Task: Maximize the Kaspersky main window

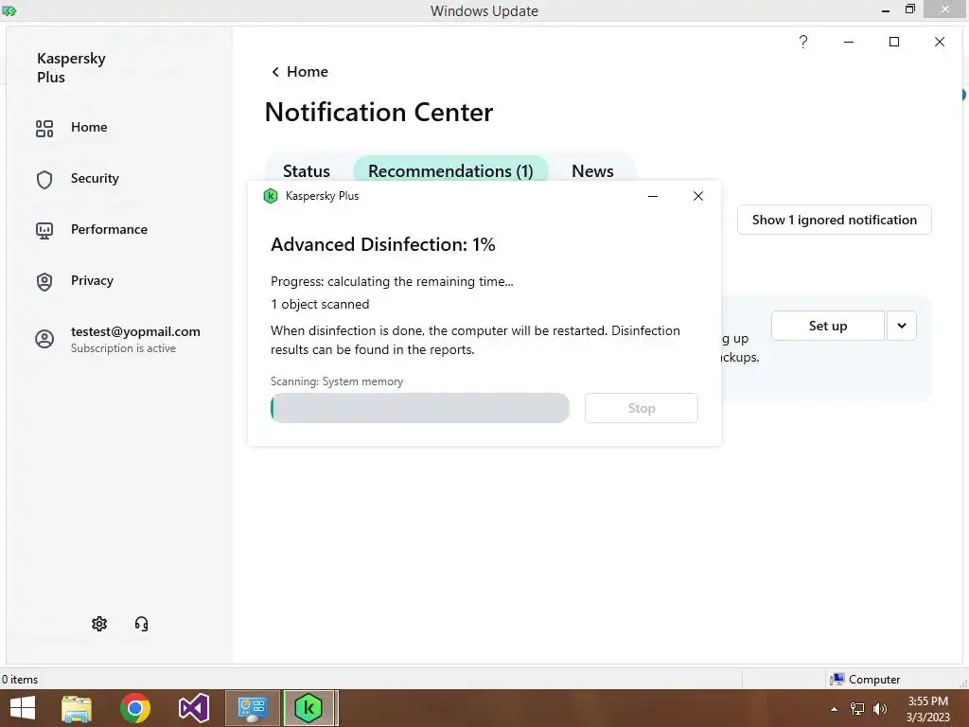Action: point(893,42)
